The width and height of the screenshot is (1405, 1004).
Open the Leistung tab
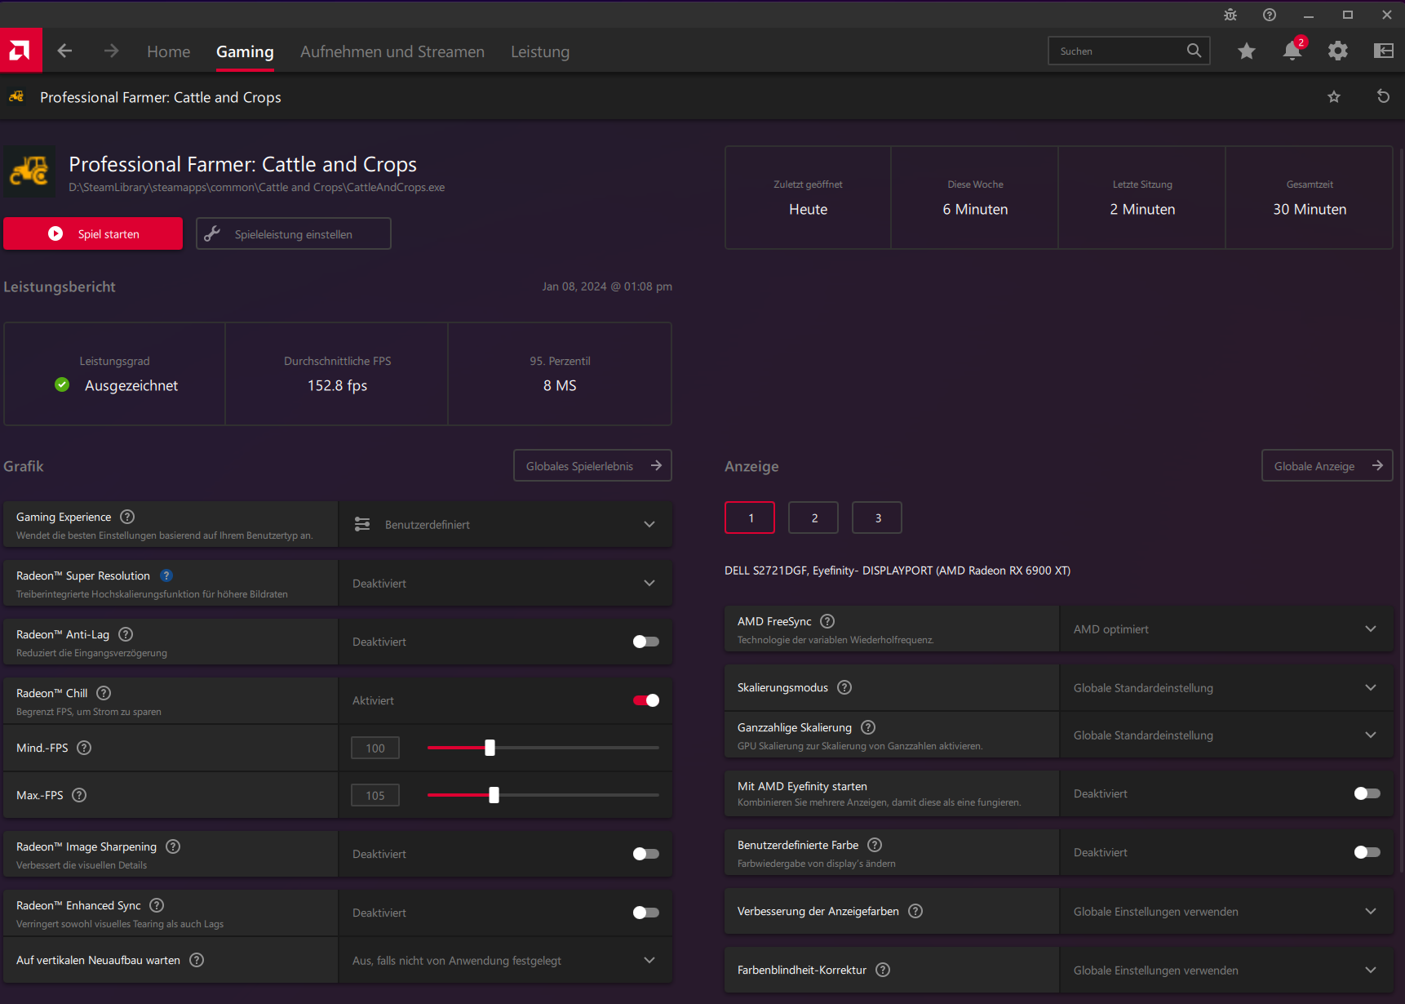click(540, 51)
